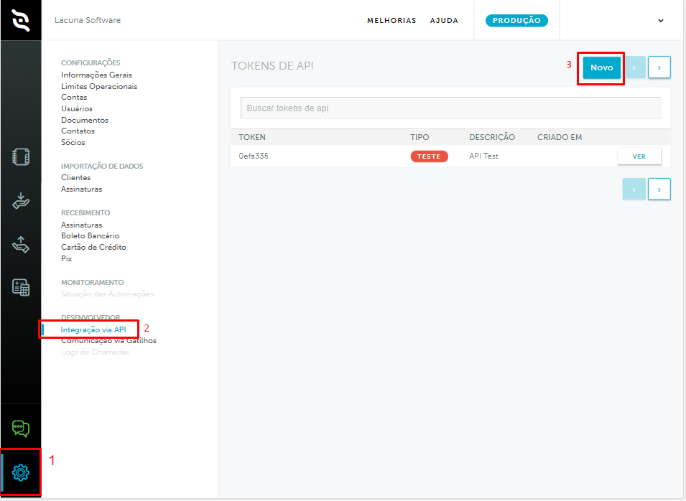Open the address book sidebar icon

click(21, 157)
